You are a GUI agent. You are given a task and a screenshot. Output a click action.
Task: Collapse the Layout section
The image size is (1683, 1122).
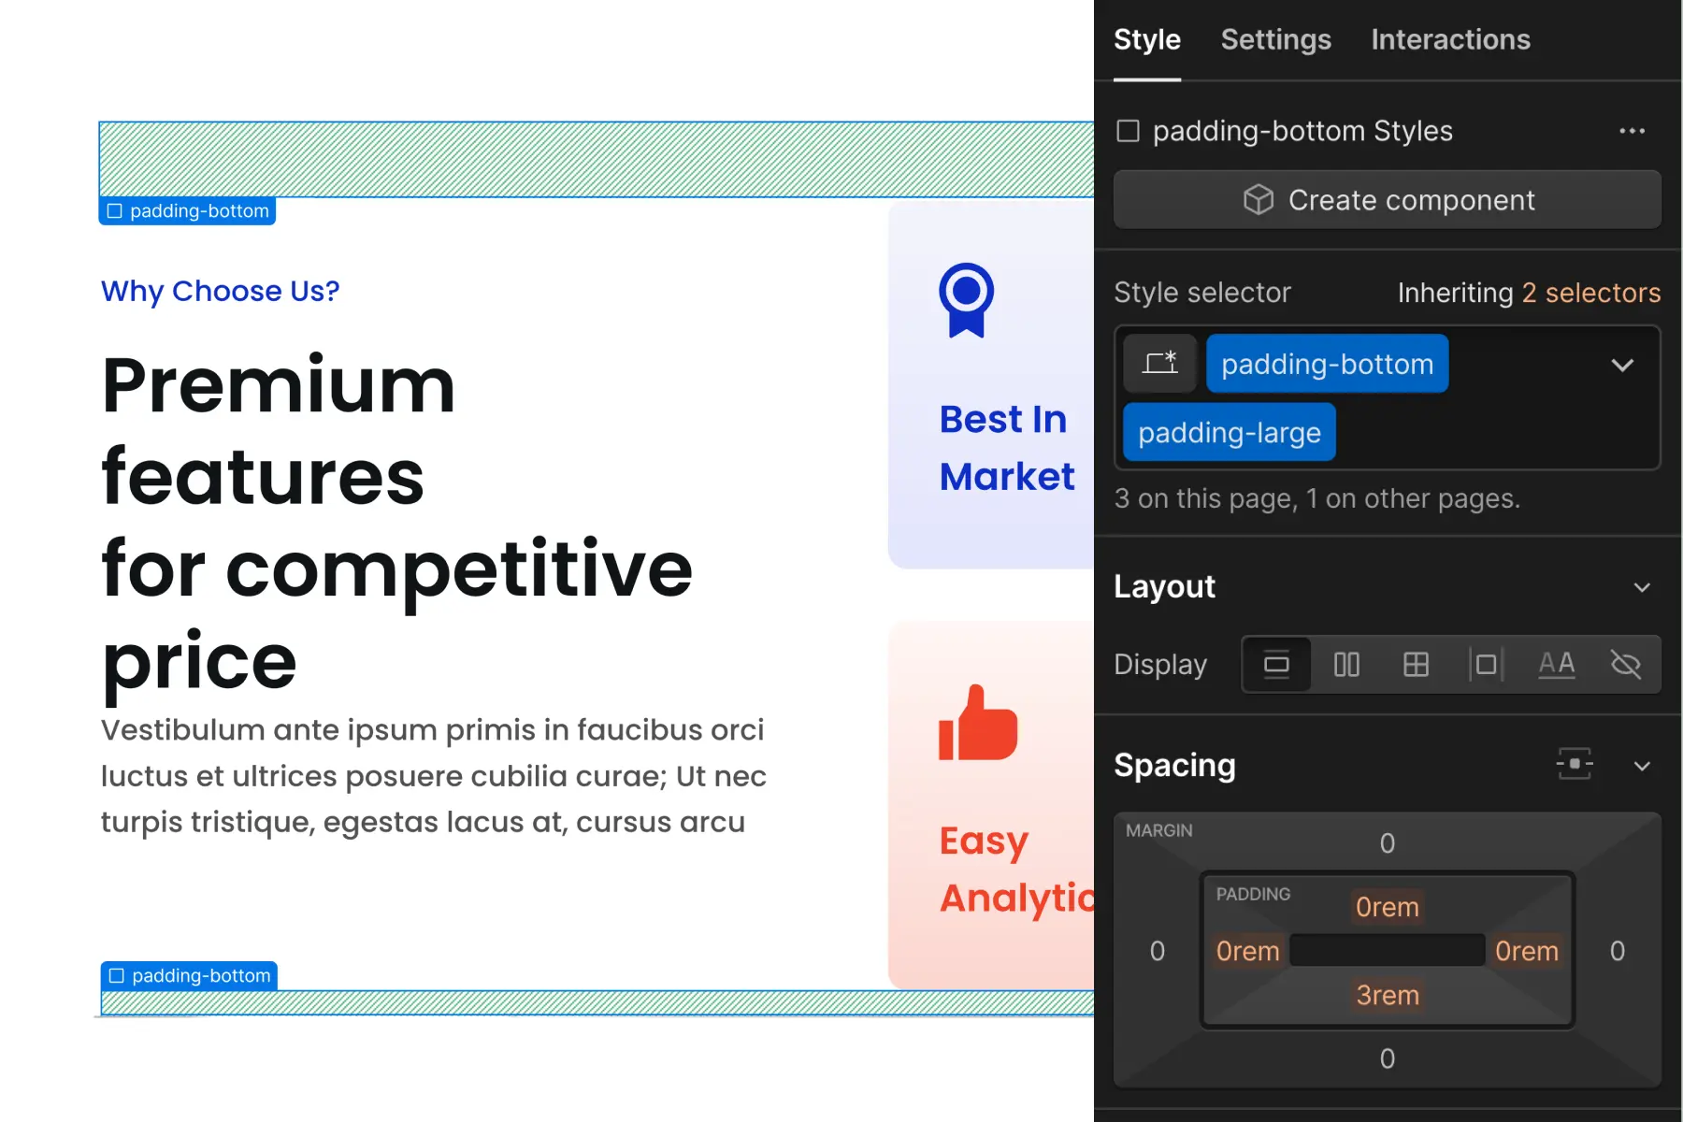point(1643,587)
